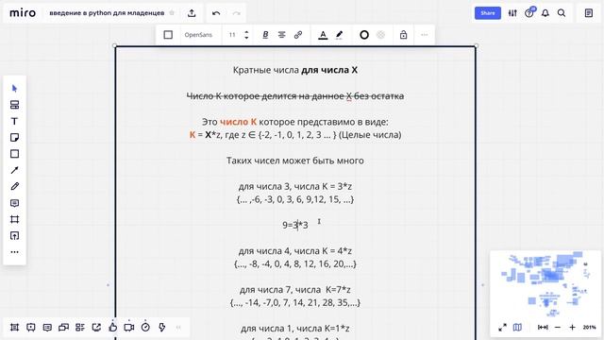
Task: Enter fullscreen mode
Action: click(502, 328)
